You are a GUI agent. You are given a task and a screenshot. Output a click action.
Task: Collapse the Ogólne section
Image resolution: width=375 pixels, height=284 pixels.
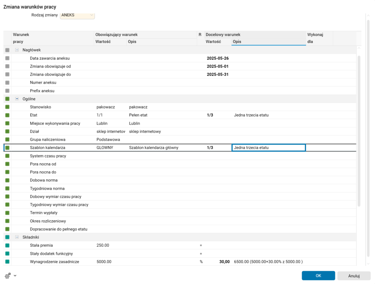(17, 99)
